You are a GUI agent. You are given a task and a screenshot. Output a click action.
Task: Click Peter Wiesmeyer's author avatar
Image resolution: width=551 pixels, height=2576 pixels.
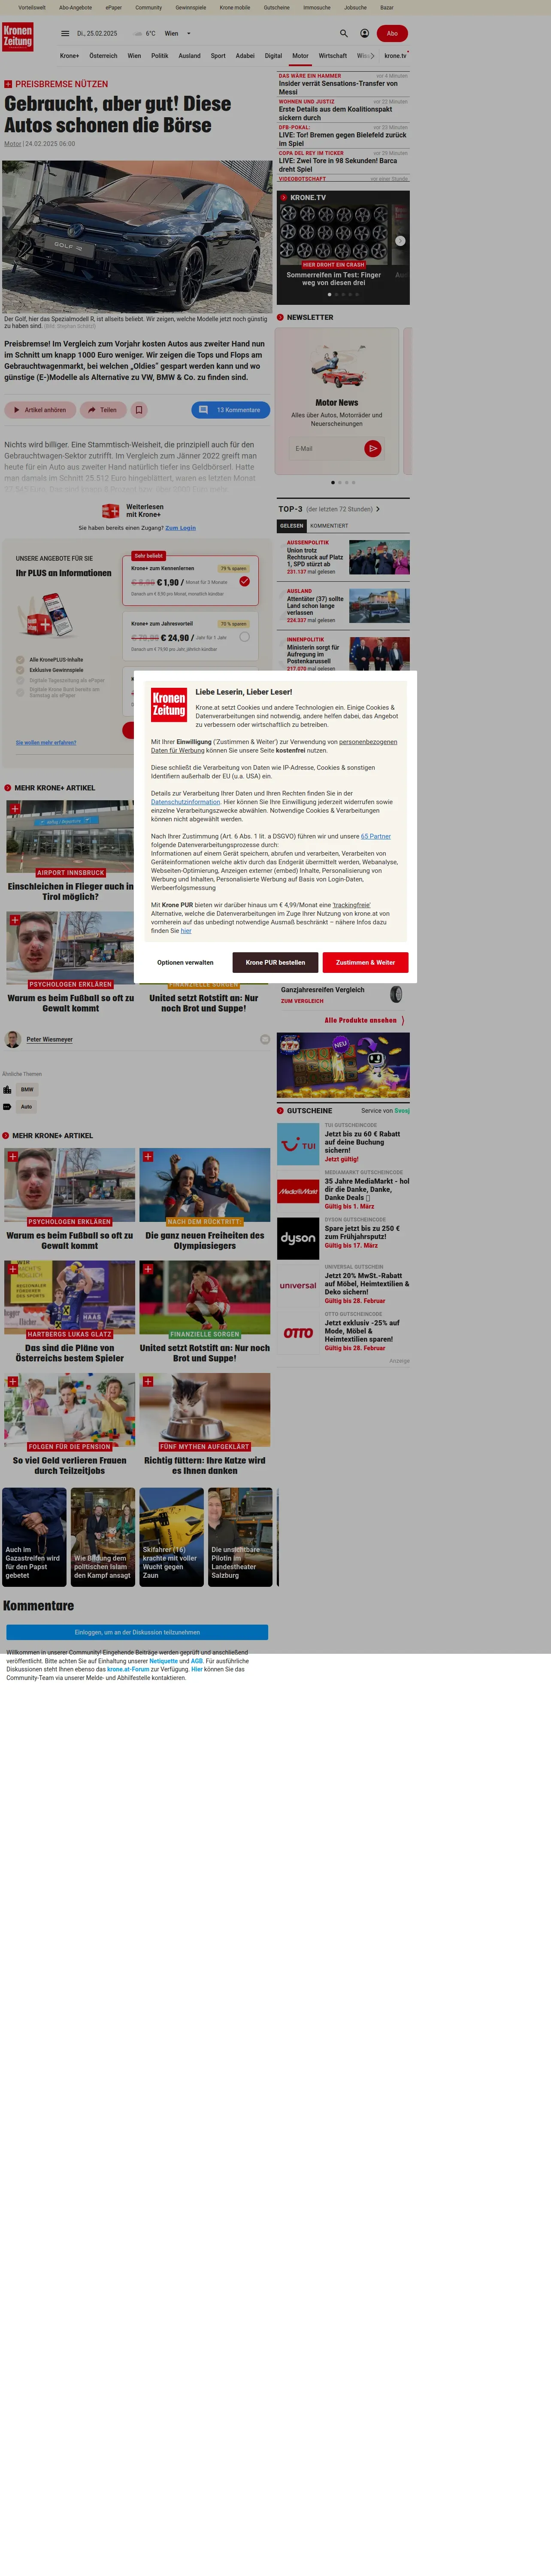[13, 1039]
